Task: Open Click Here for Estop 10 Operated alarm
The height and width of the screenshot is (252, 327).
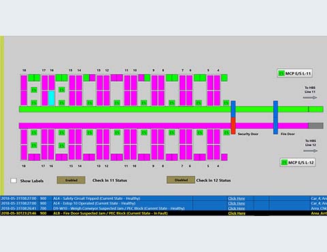Action: (236, 204)
